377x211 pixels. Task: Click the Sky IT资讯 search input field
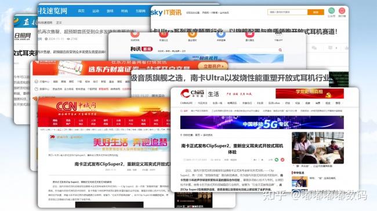(287, 12)
